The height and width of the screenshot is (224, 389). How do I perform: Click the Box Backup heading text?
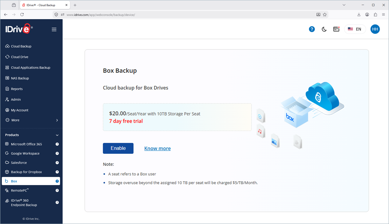pyautogui.click(x=120, y=71)
